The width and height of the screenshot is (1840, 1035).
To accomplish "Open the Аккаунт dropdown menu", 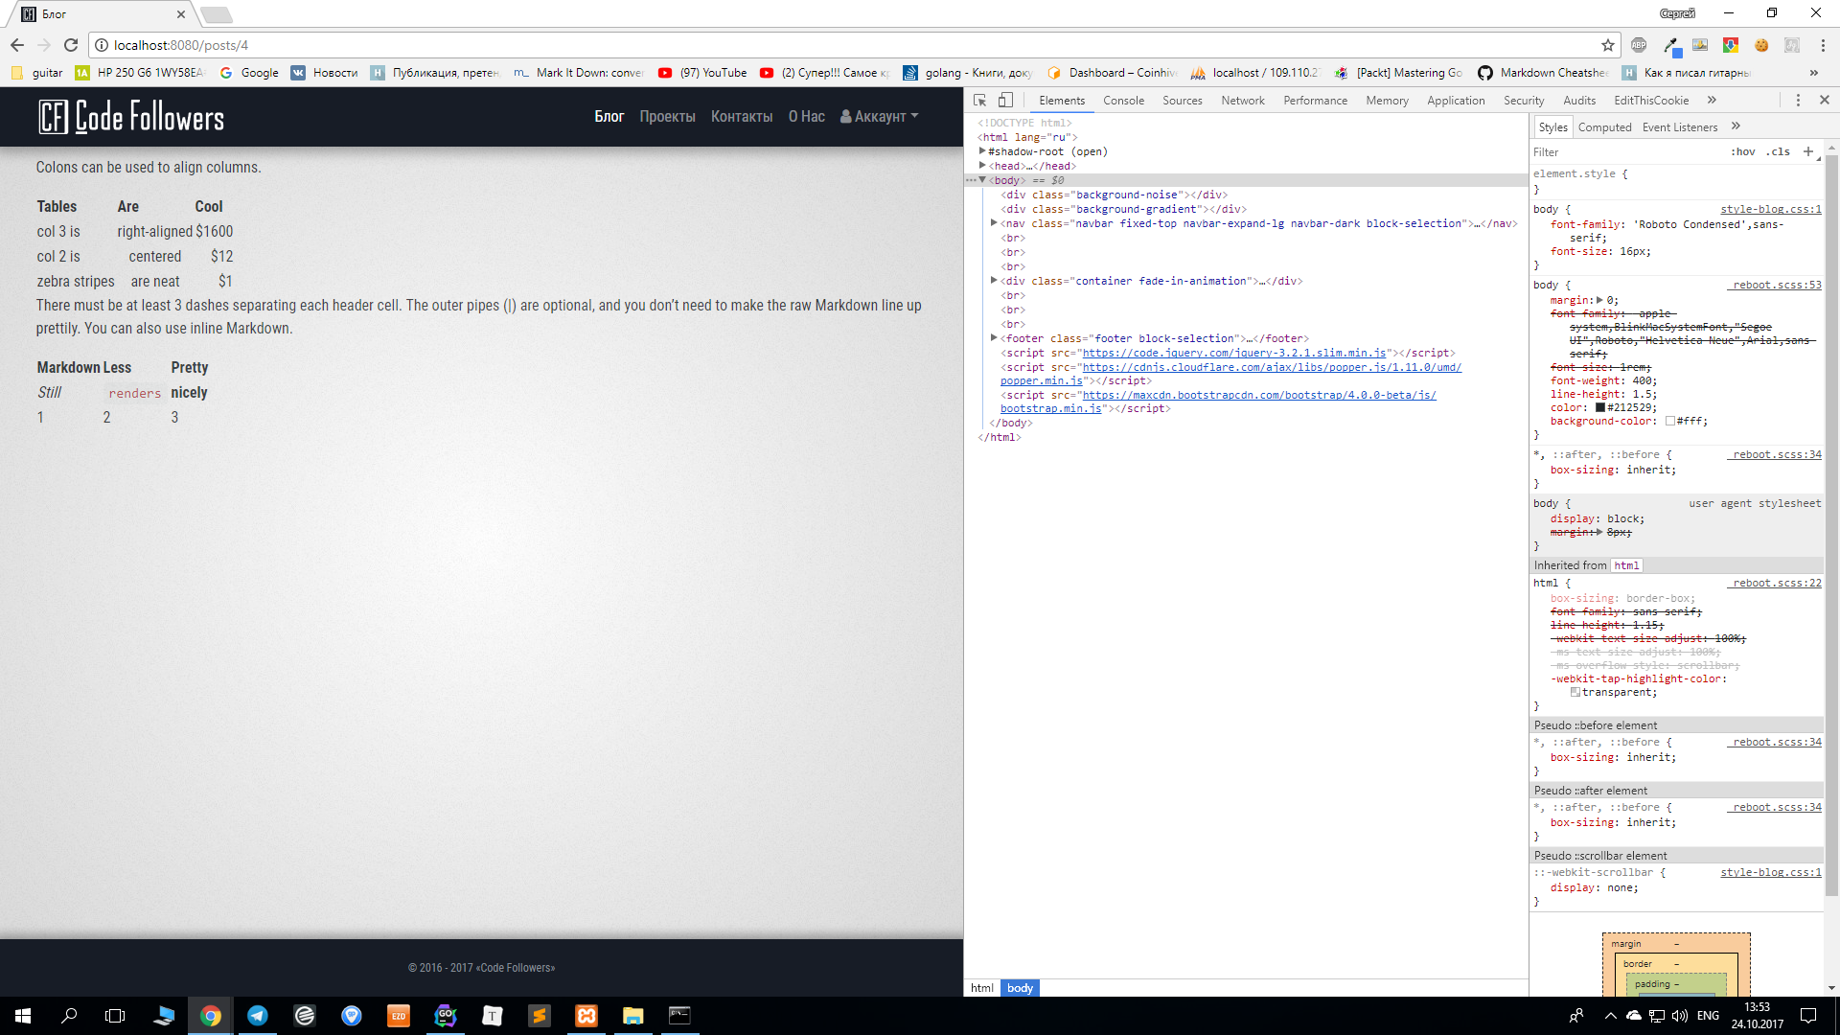I will pyautogui.click(x=879, y=117).
